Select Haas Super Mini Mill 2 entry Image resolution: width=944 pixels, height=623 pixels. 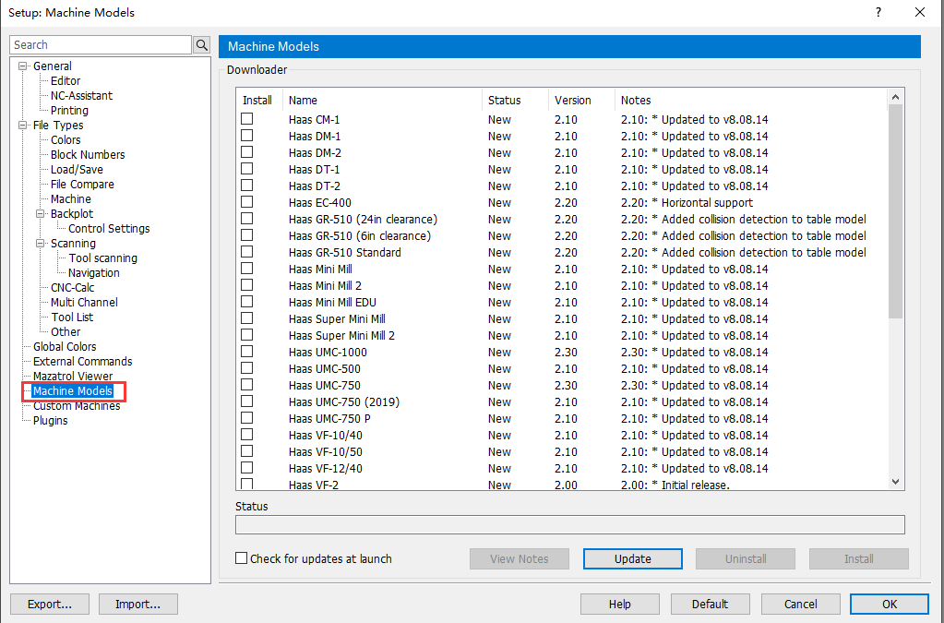click(341, 335)
